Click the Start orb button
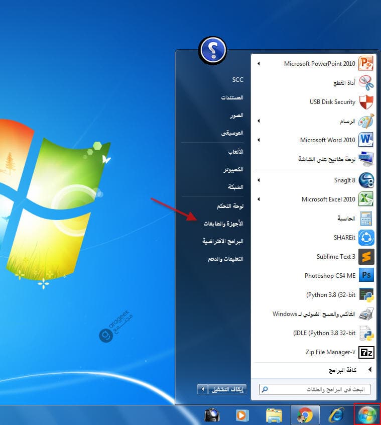 (367, 415)
